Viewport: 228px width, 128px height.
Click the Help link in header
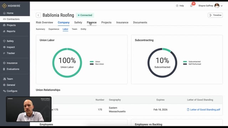[x=181, y=6]
